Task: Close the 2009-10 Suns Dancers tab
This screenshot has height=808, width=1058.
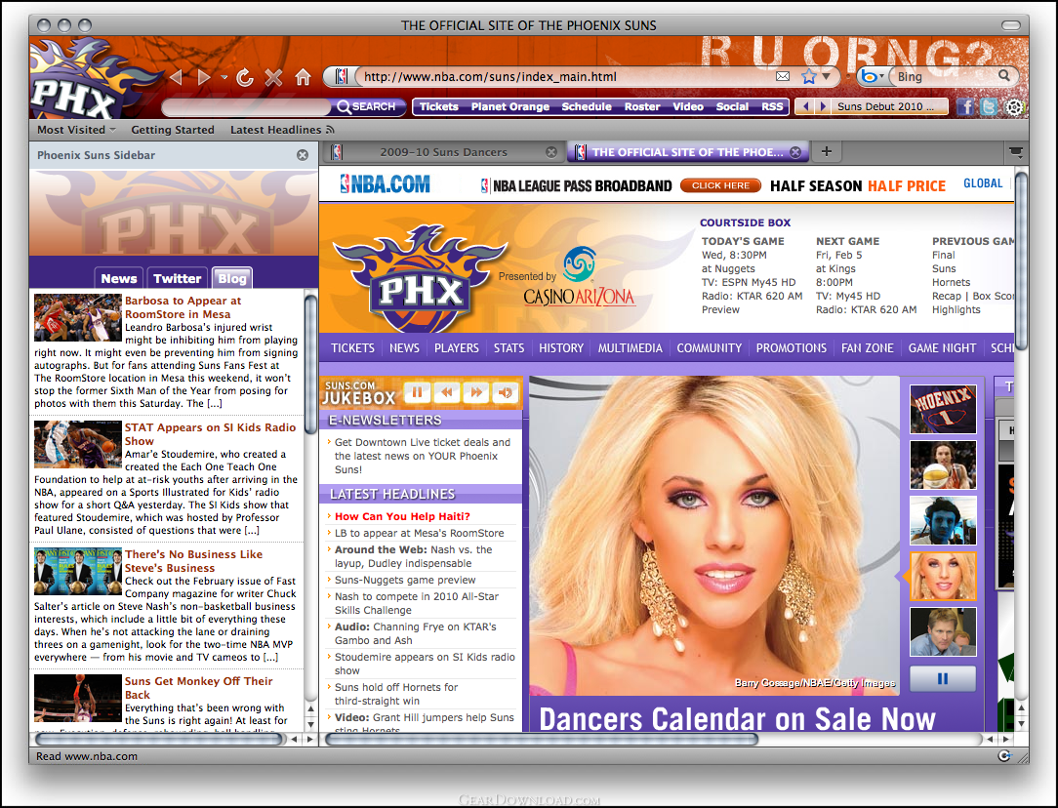Action: pyautogui.click(x=551, y=152)
